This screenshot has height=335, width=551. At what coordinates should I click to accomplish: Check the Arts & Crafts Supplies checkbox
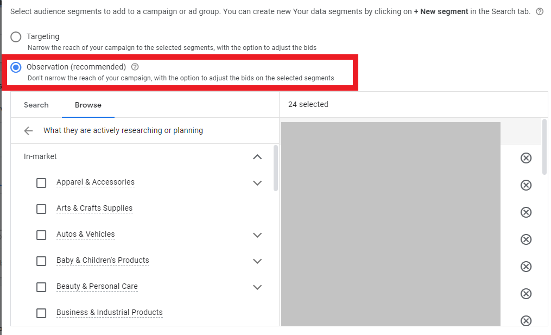click(x=41, y=209)
